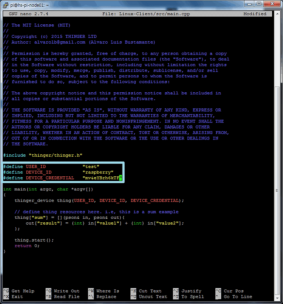Click the line 'THE SOFTWARE IS PROVIDED "AS IS"'
Image resolution: width=283 pixels, height=304 pixels.
(x=112, y=110)
